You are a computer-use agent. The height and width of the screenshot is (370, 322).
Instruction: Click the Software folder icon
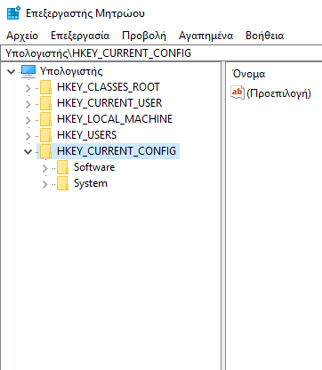click(63, 167)
